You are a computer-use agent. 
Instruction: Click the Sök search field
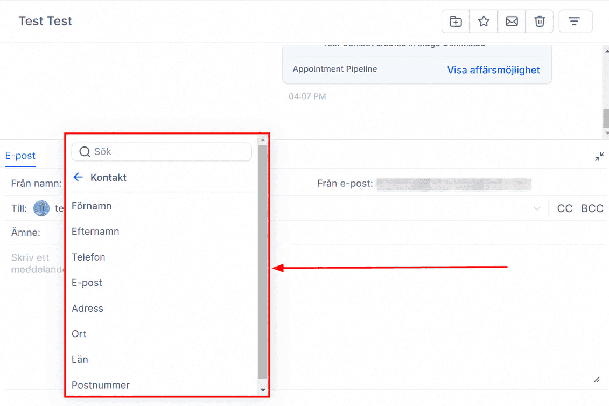coord(162,151)
